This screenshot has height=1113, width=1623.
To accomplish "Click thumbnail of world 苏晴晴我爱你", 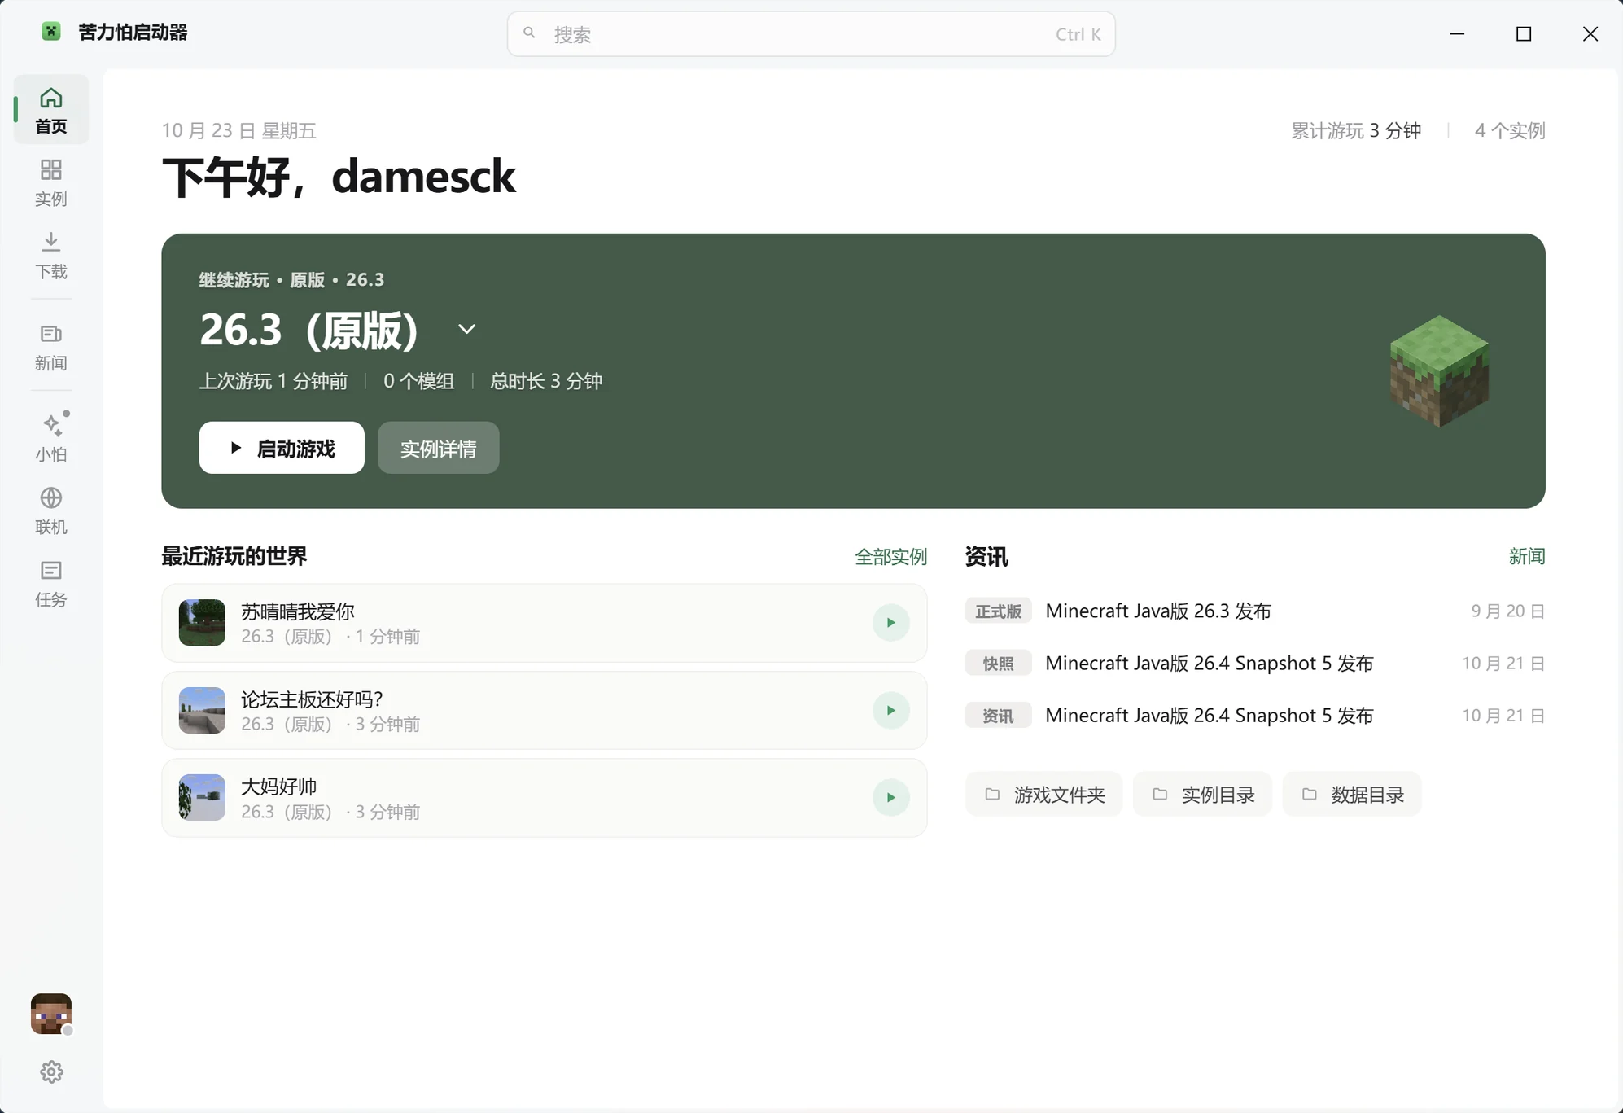I will point(202,623).
